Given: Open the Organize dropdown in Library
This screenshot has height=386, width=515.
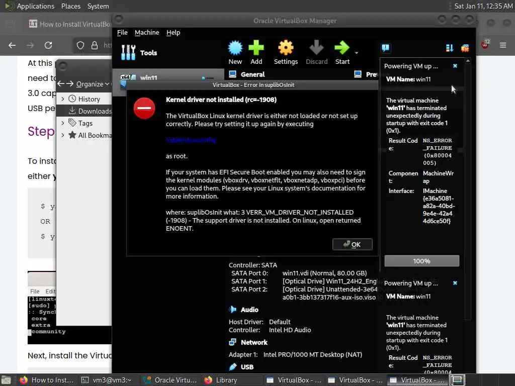Looking at the screenshot, I should click(x=93, y=84).
